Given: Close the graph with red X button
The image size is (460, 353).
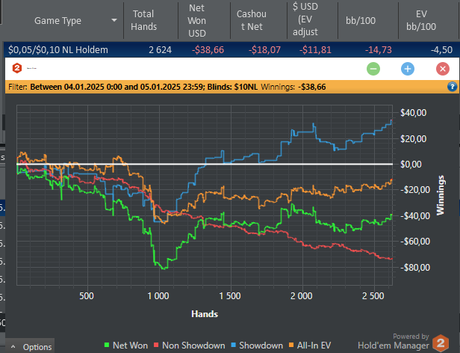Looking at the screenshot, I should [x=442, y=69].
